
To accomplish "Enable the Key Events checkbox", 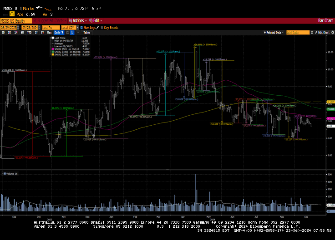I will [102, 28].
